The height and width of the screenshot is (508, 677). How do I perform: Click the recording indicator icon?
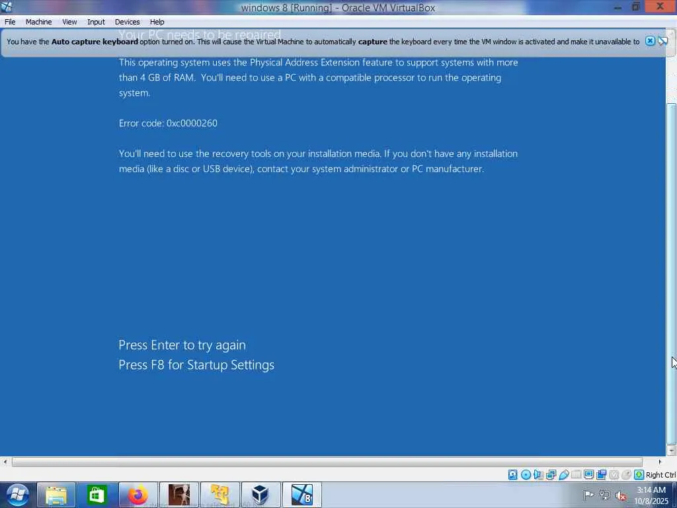(602, 475)
